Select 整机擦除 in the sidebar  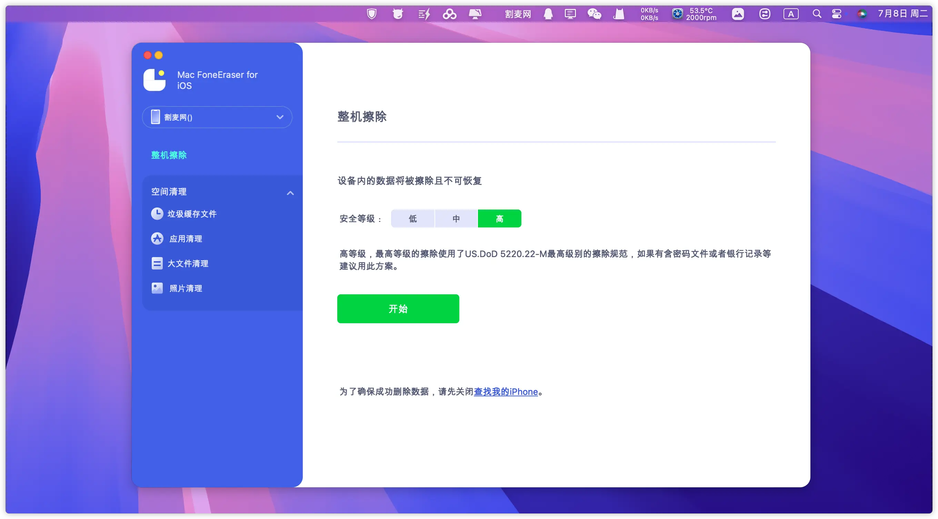pos(169,155)
